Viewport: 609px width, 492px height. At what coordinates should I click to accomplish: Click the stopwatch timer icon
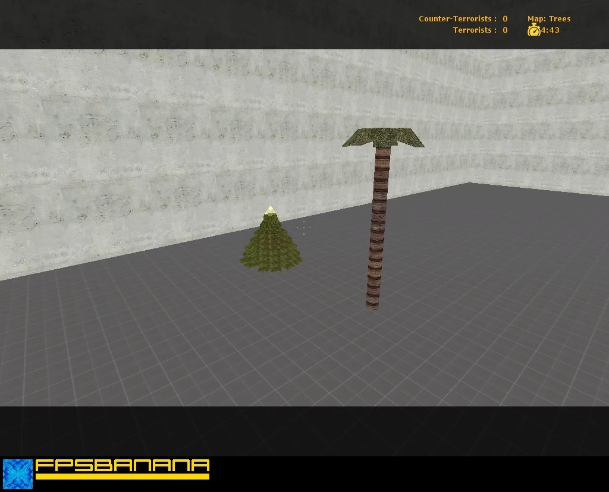click(533, 30)
